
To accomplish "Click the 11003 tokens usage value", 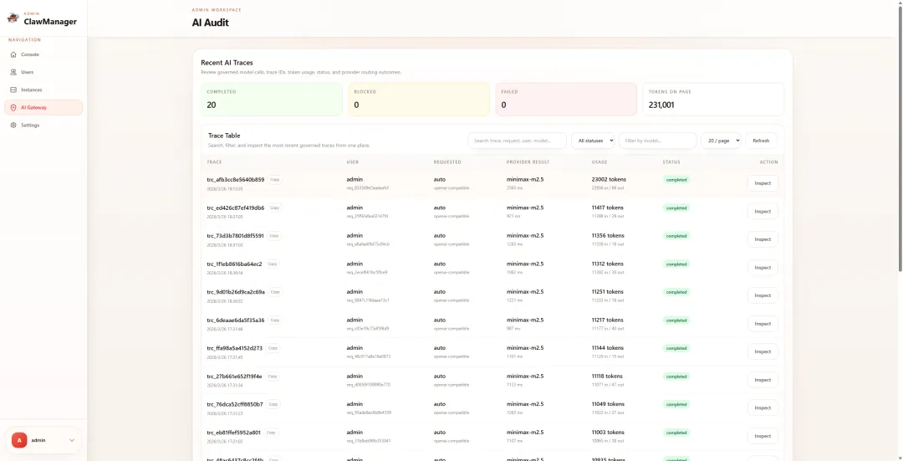I will pyautogui.click(x=608, y=433).
